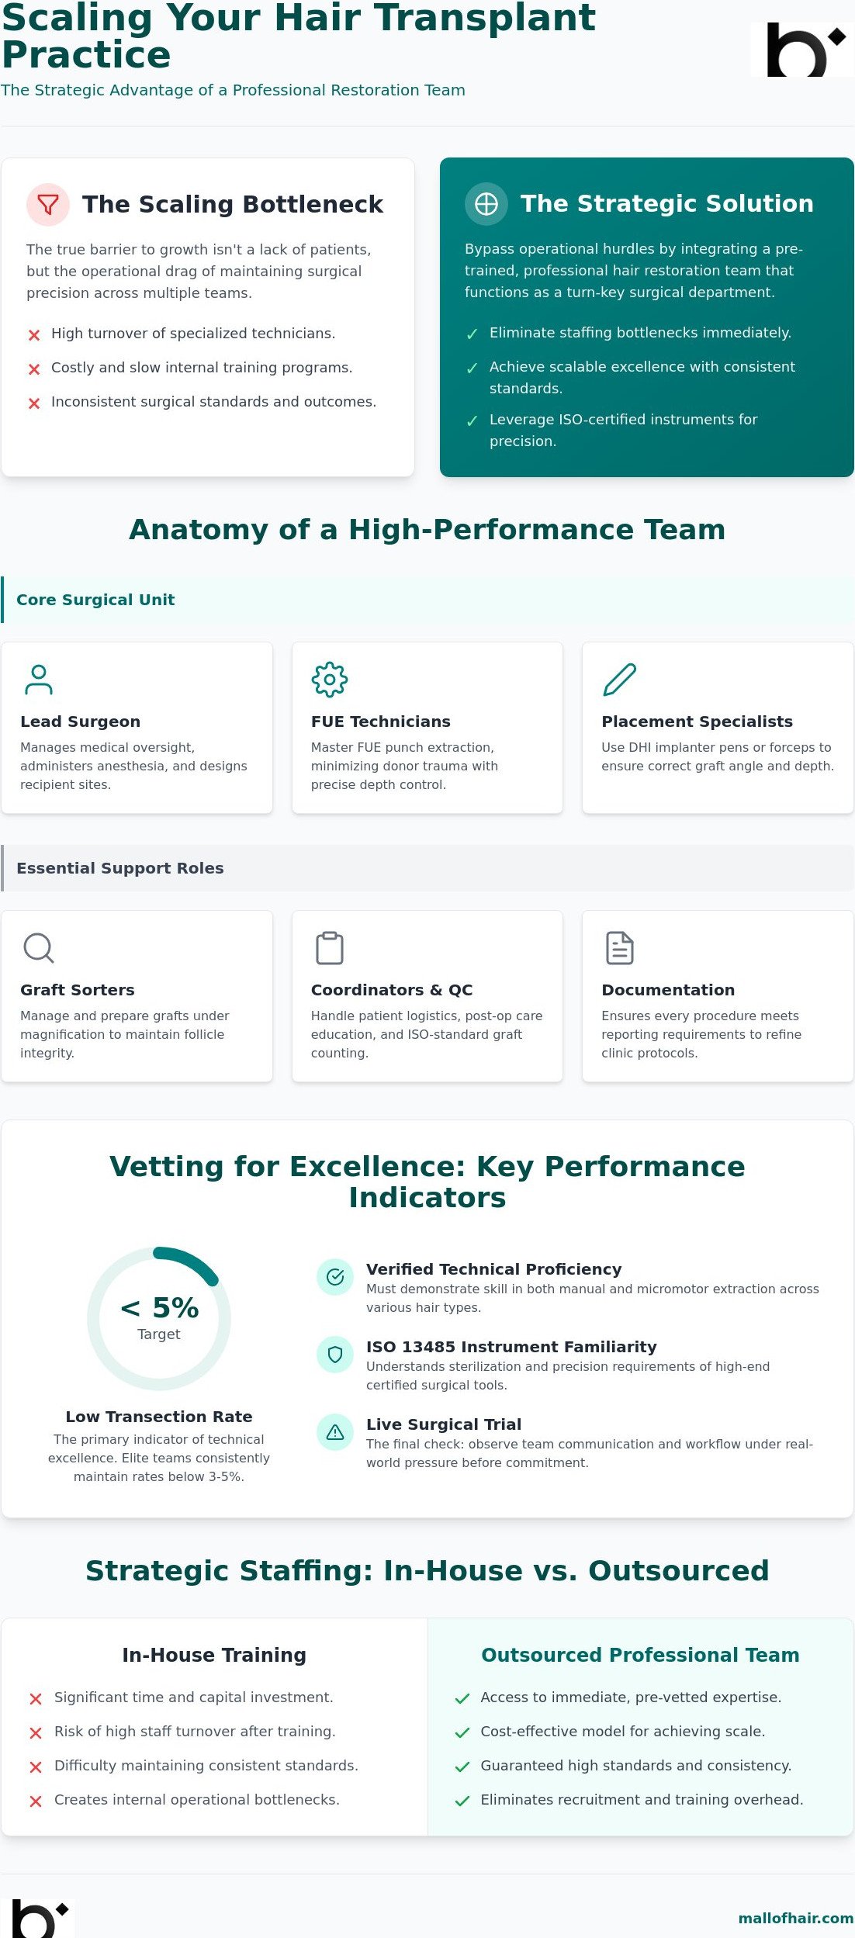Select the Essential Support Roles header
The image size is (855, 1938).
coord(427,868)
